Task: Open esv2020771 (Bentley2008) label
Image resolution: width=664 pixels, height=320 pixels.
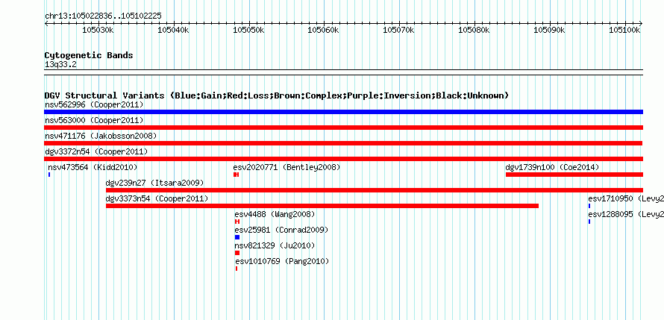Action: [x=286, y=167]
